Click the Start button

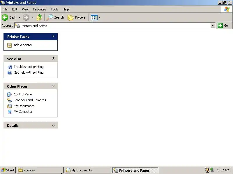[x=8, y=170]
